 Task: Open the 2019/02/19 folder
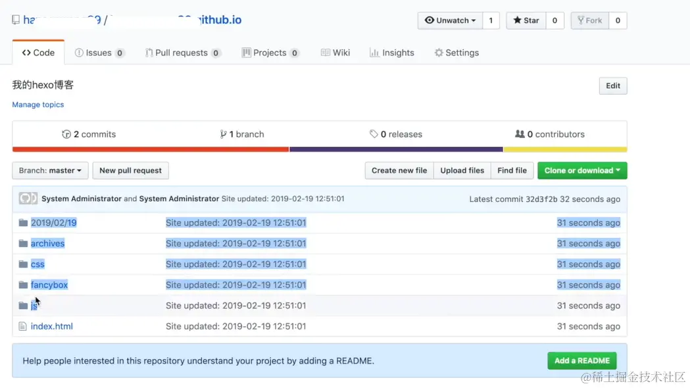(x=54, y=223)
